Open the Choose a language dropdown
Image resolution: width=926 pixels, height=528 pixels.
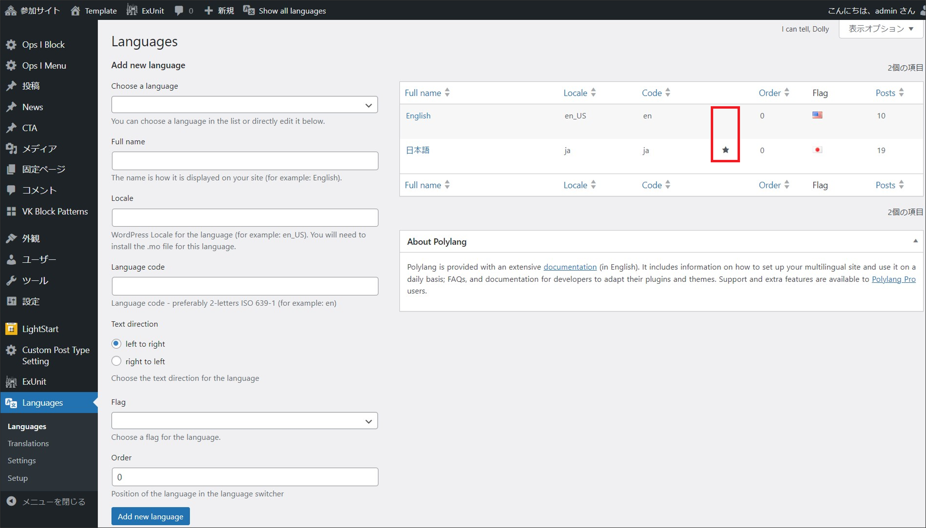244,105
